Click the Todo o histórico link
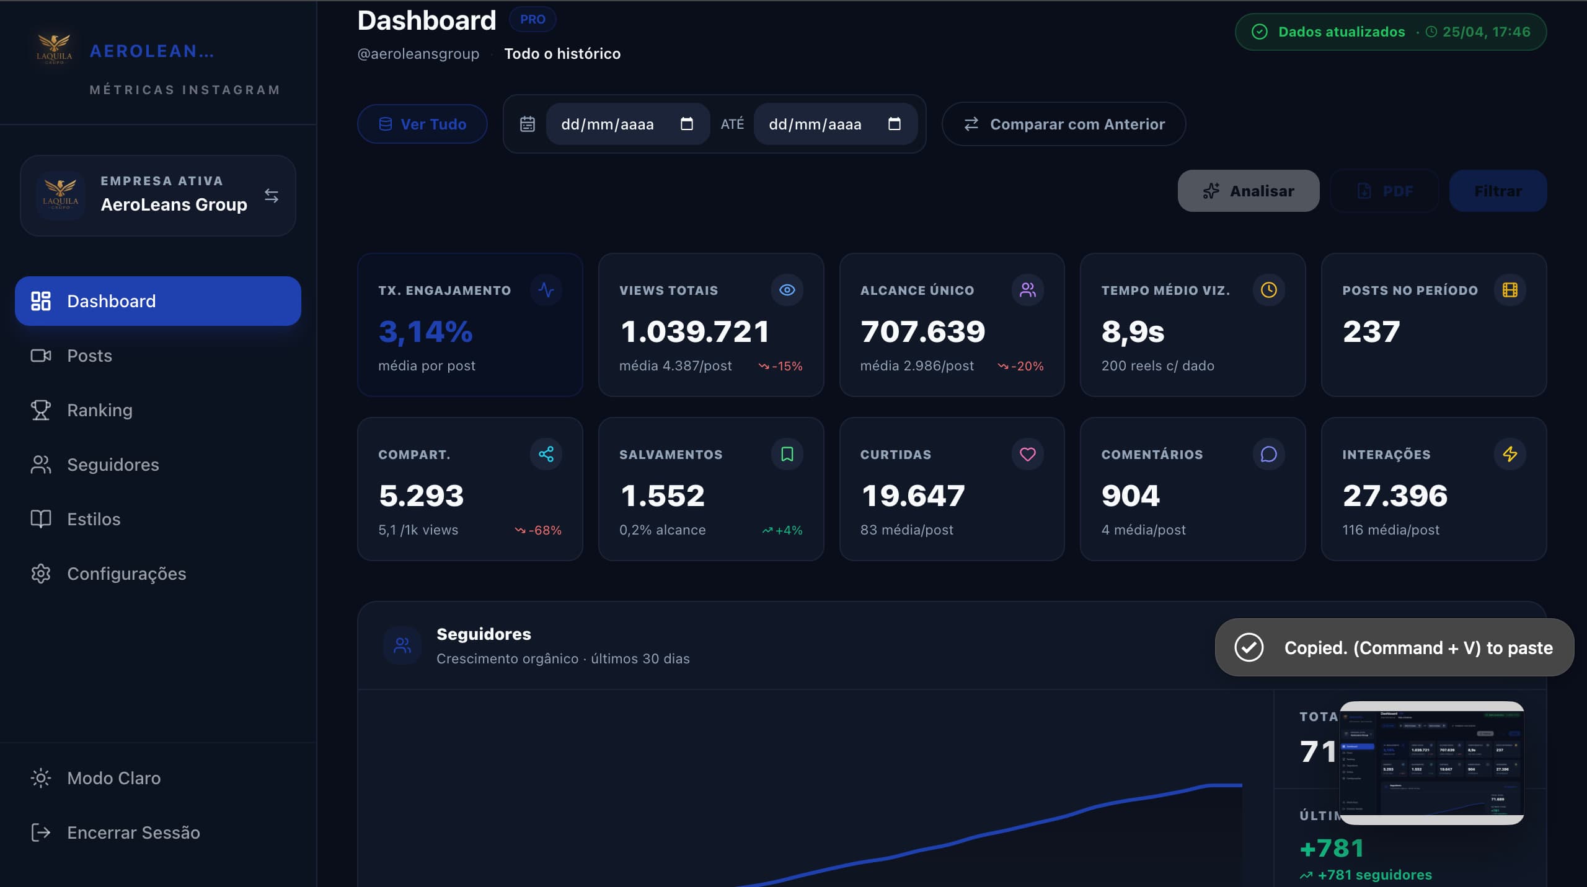 (x=562, y=53)
